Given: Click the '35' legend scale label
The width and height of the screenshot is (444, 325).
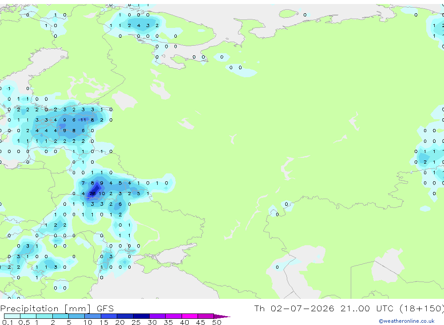Looking at the screenshot, I should 168,322.
